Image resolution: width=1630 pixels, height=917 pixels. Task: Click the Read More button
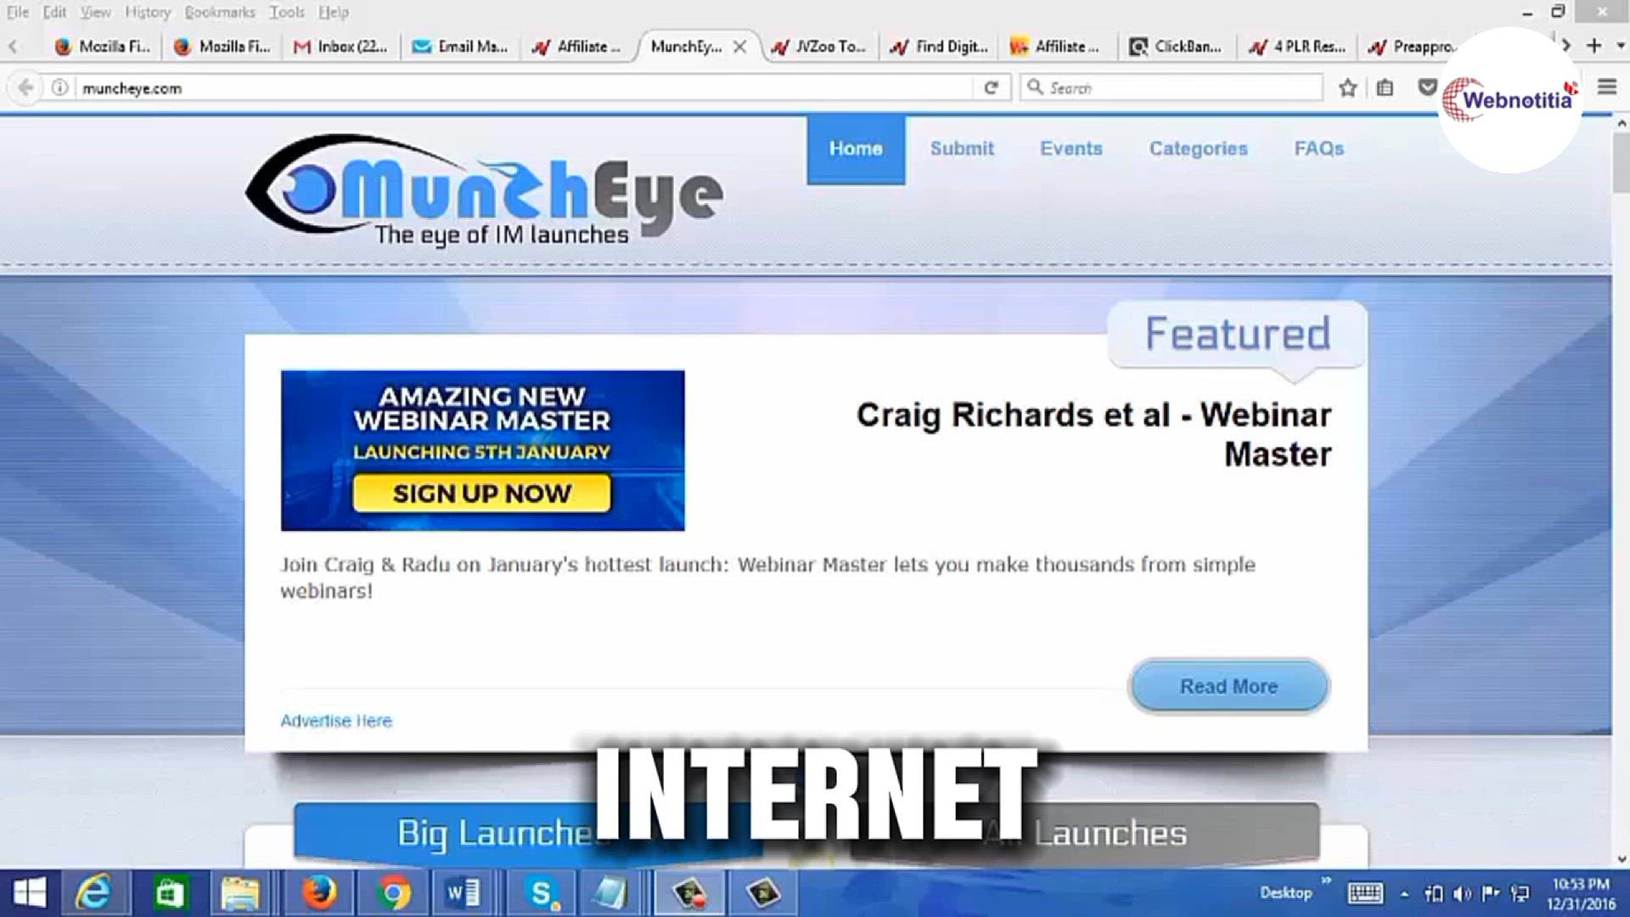pyautogui.click(x=1228, y=686)
